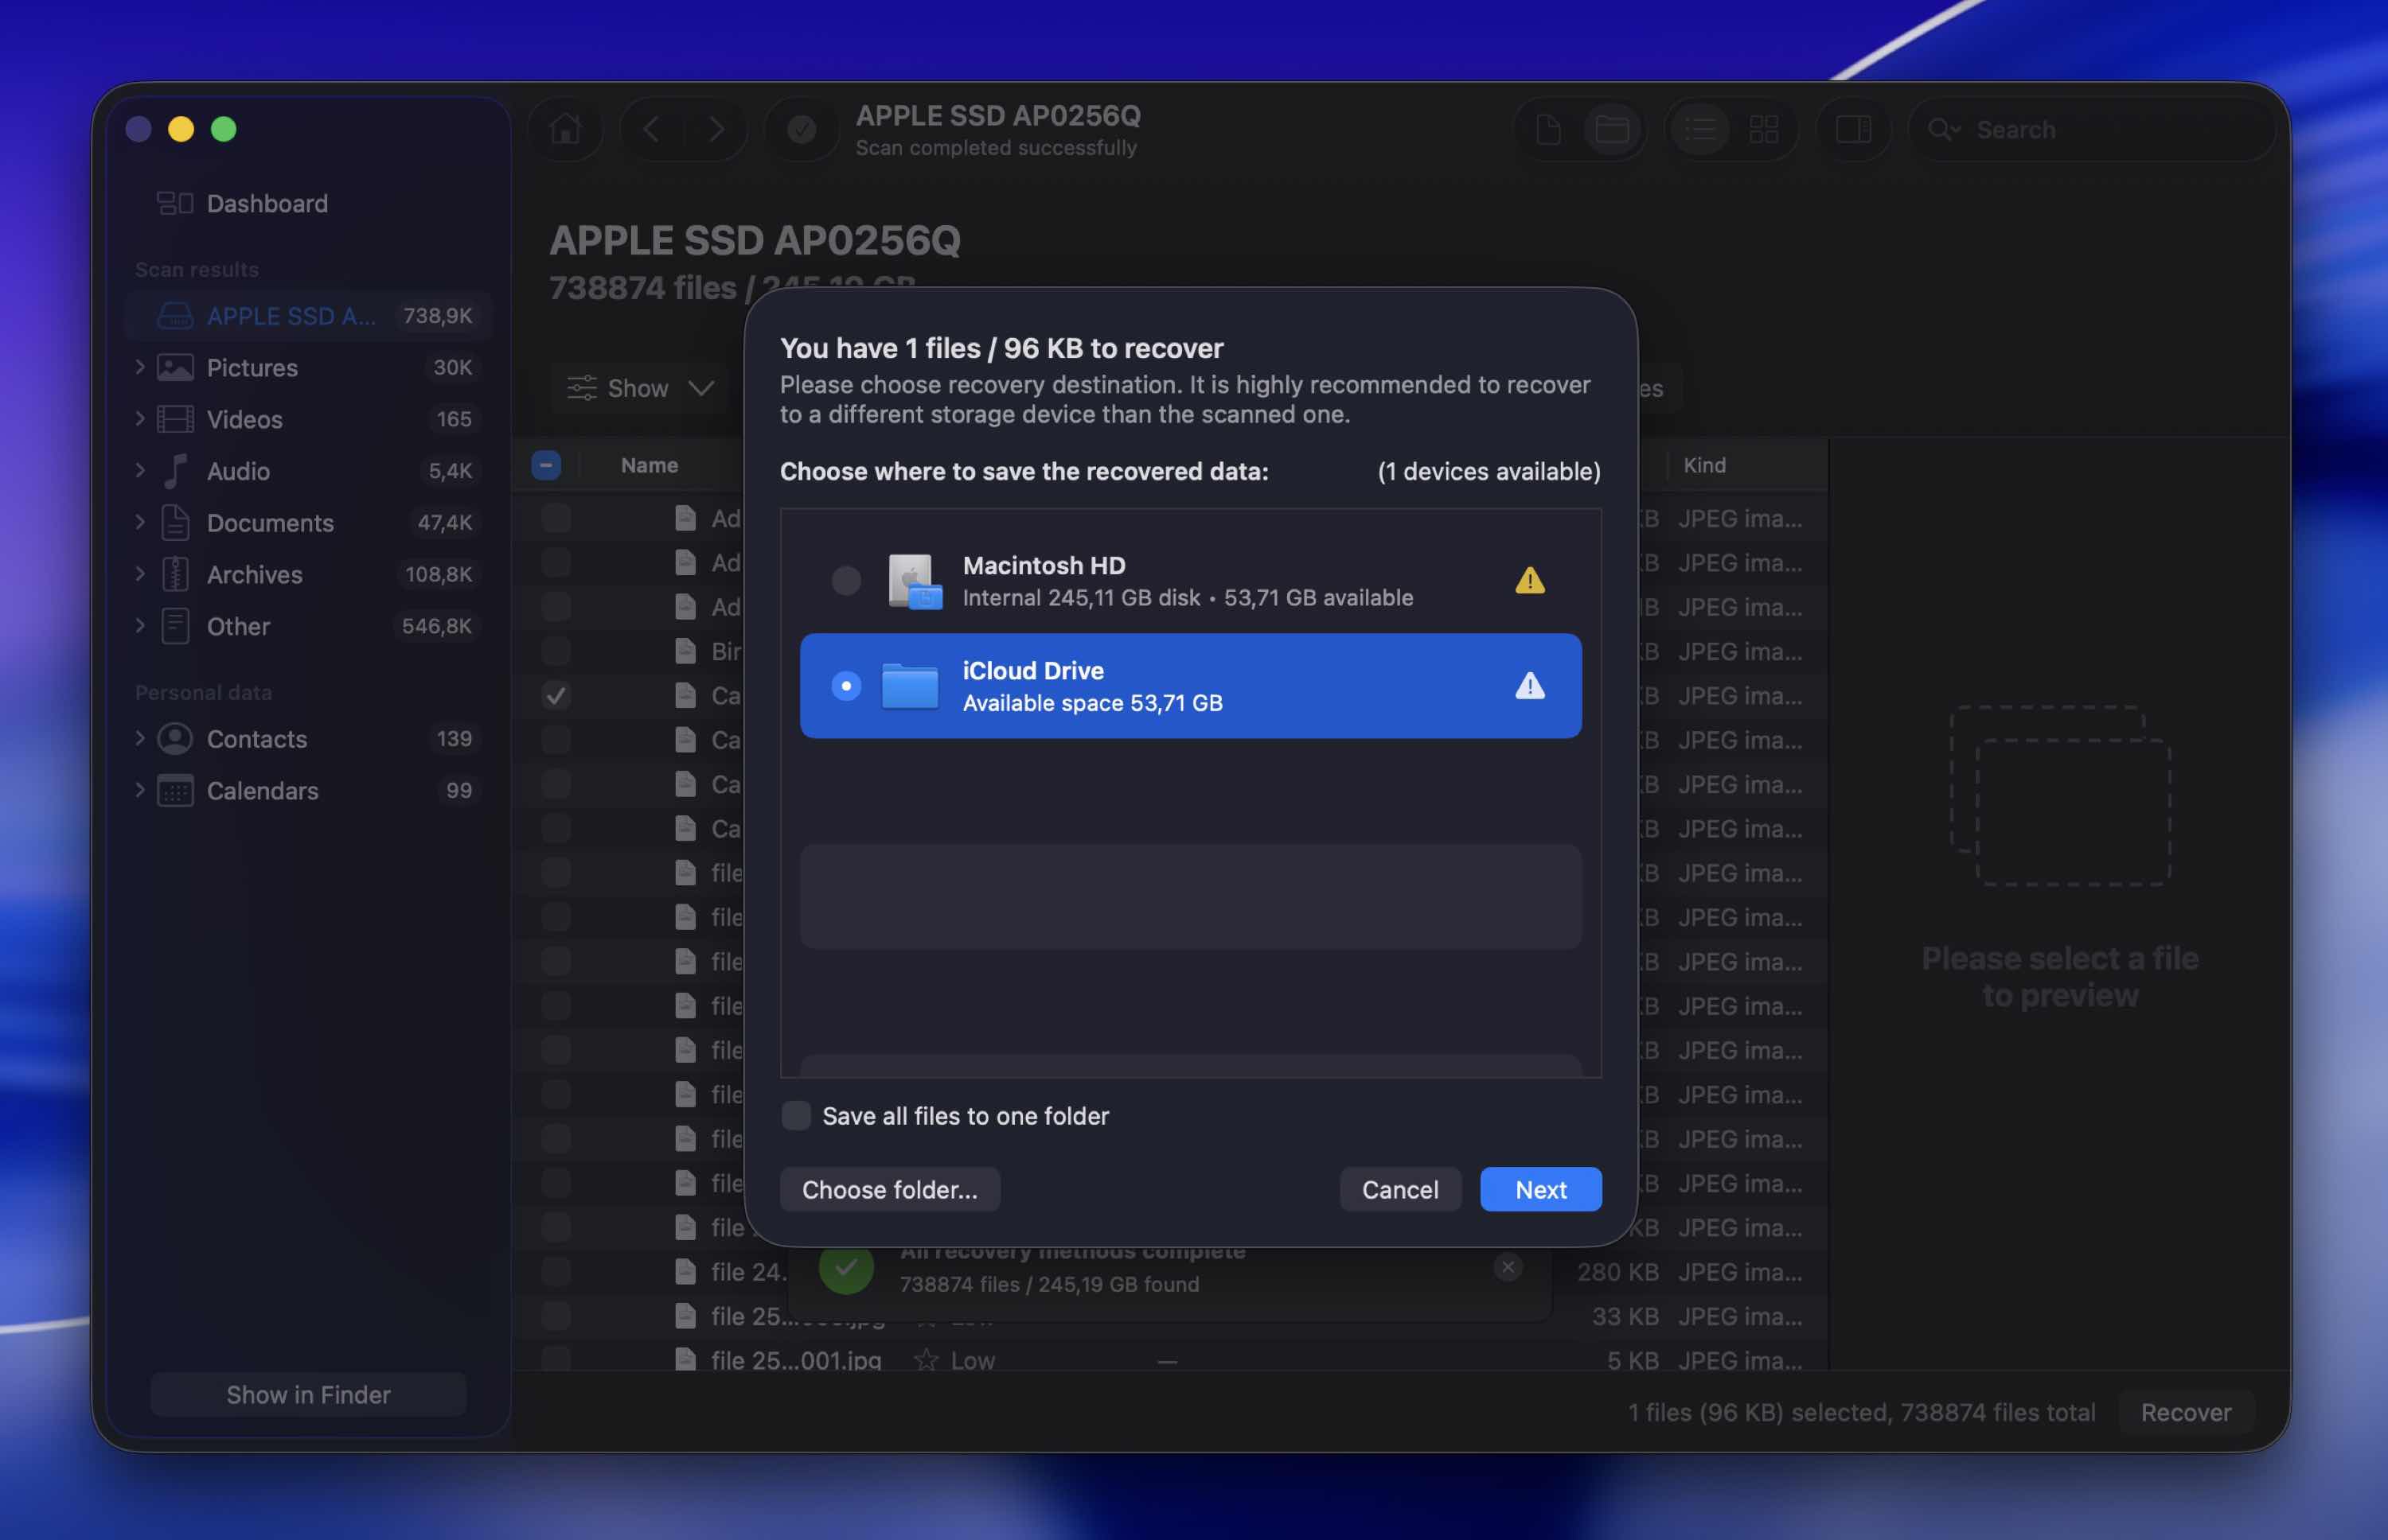Select Macintosh HD radio button
2388x1540 pixels.
pyautogui.click(x=845, y=581)
